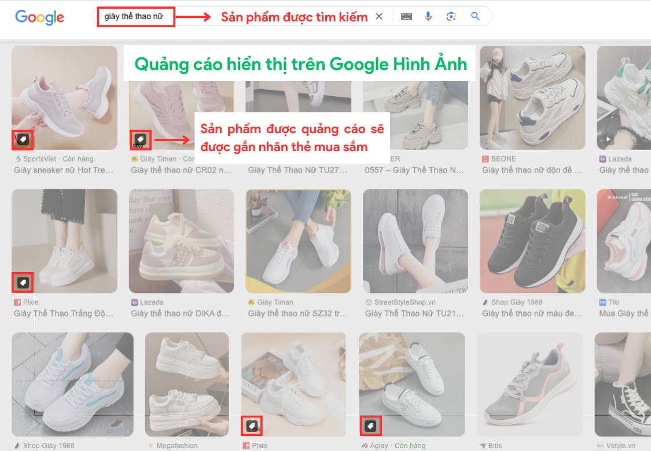Click the Google logo to return to homepage
This screenshot has height=451, width=651.
point(39,17)
